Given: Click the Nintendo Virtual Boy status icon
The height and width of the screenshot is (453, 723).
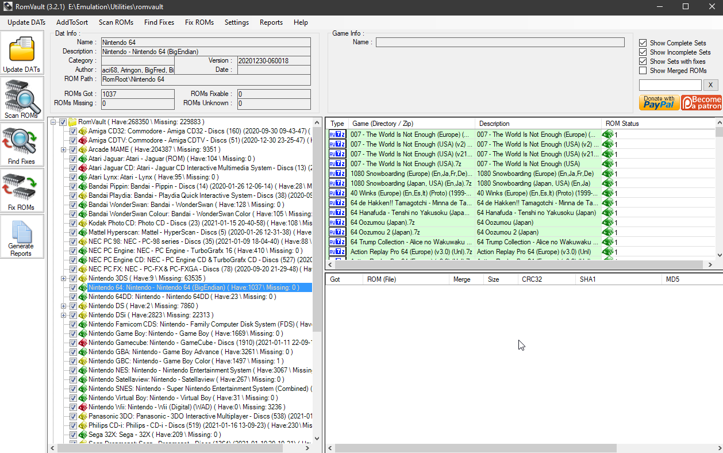Looking at the screenshot, I should click(x=83, y=398).
